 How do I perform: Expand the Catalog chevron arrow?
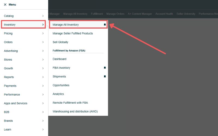click(43, 16)
